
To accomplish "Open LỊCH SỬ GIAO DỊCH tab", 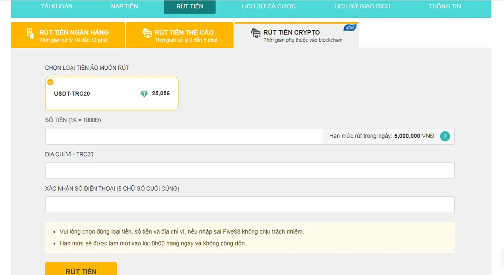I will coord(362,6).
